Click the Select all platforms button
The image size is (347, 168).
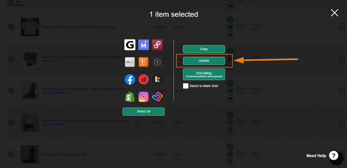point(144,112)
